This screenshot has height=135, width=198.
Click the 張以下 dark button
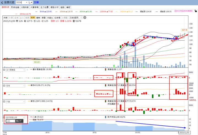point(19,121)
